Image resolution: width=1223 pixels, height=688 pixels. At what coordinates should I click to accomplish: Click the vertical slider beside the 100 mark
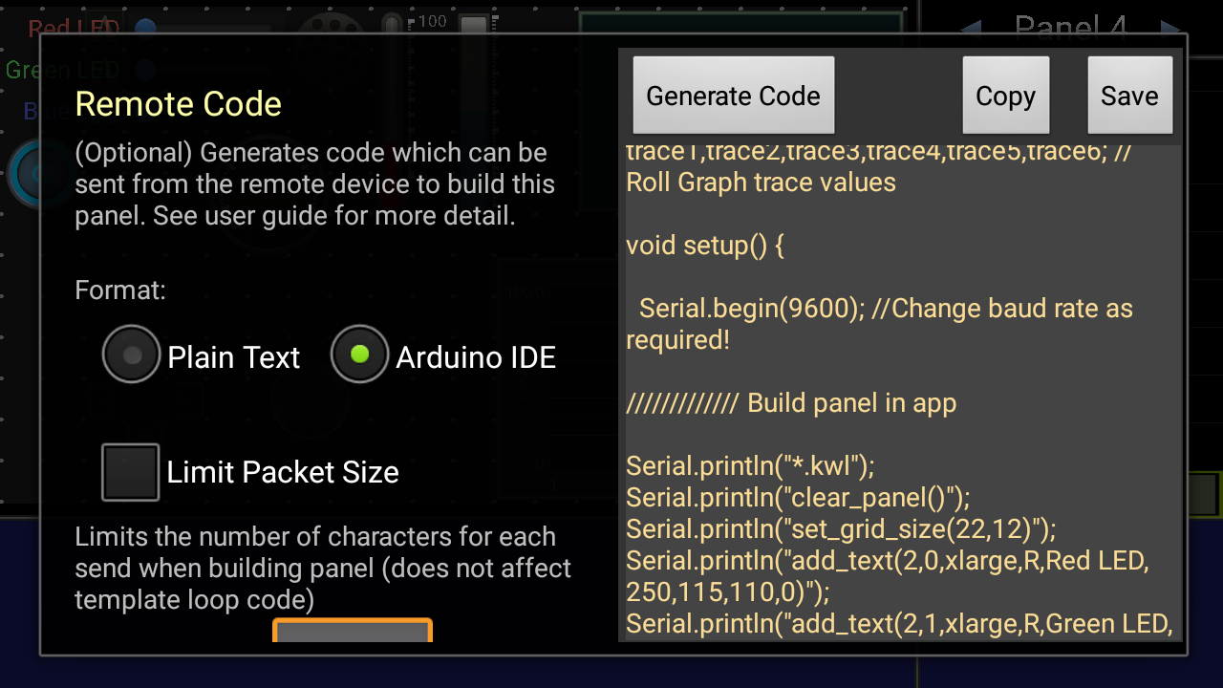392,24
